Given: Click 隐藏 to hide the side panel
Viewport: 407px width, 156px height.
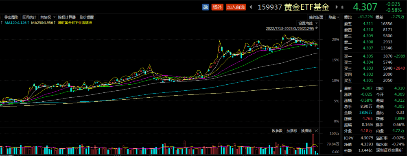Looking at the screenshot, I should [334, 17].
